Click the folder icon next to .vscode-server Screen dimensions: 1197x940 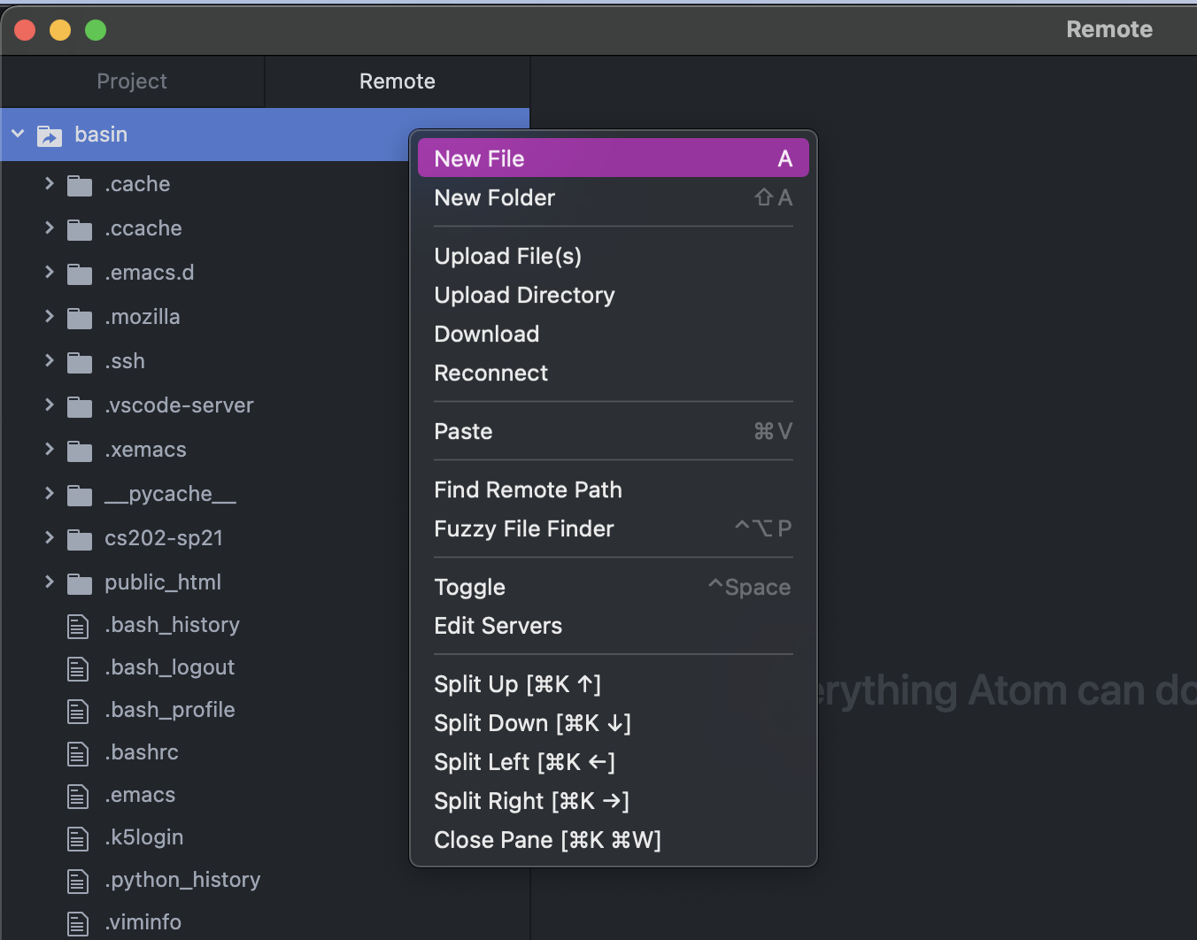pyautogui.click(x=80, y=405)
